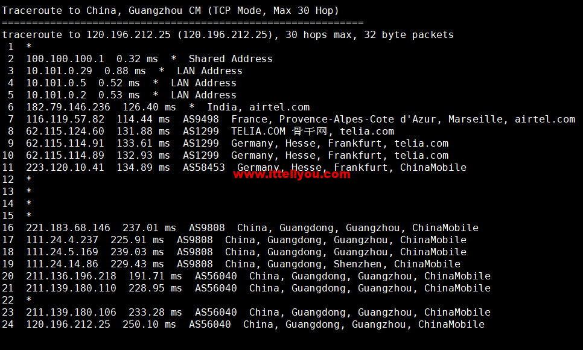The image size is (583, 350).
Task: Select AS9498 on hop 7
Action: (201, 119)
